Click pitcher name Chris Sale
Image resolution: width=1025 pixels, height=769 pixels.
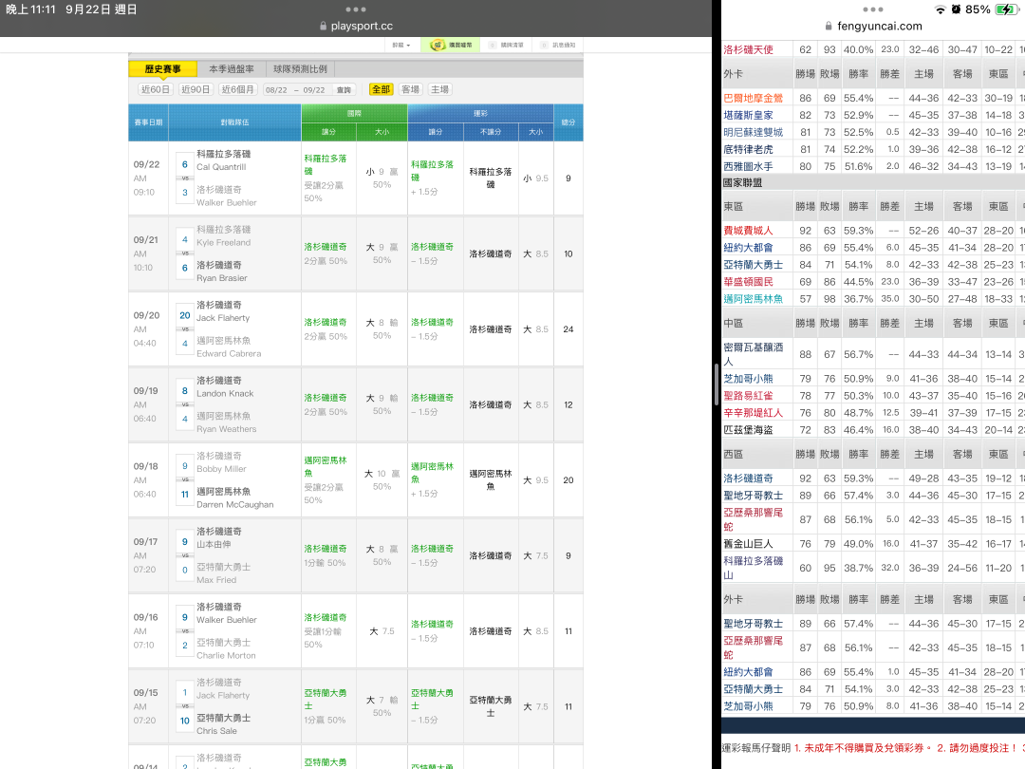point(217,731)
